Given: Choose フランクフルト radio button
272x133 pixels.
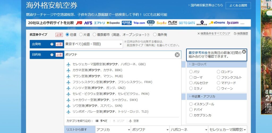Looking at the screenshot, I should tap(218, 77).
